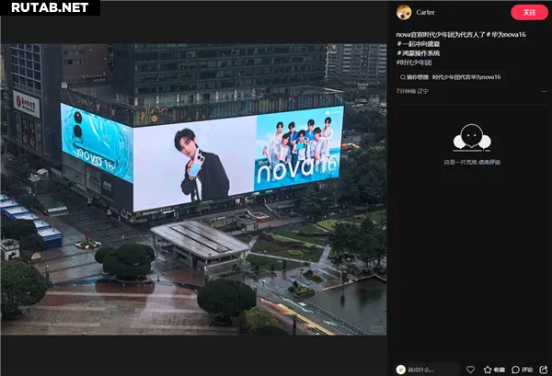Screen dimensions: 552x376
Task: Like the post with the heart icon
Action: [470, 370]
